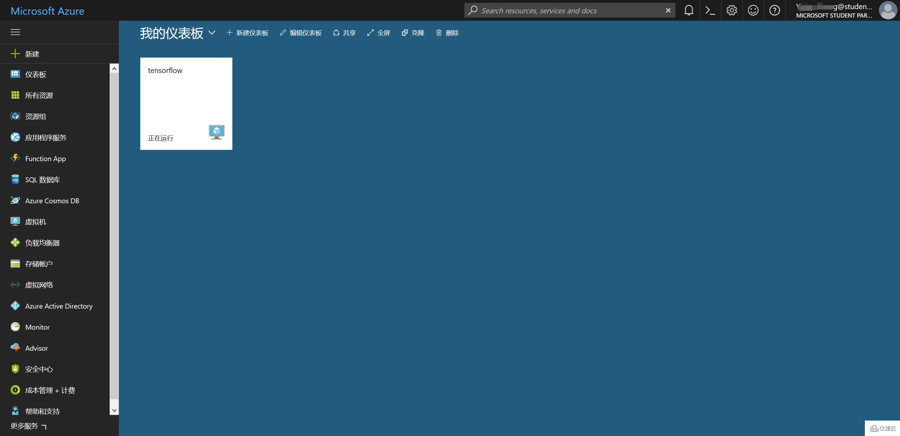Click the tensorflow tile title

[165, 70]
